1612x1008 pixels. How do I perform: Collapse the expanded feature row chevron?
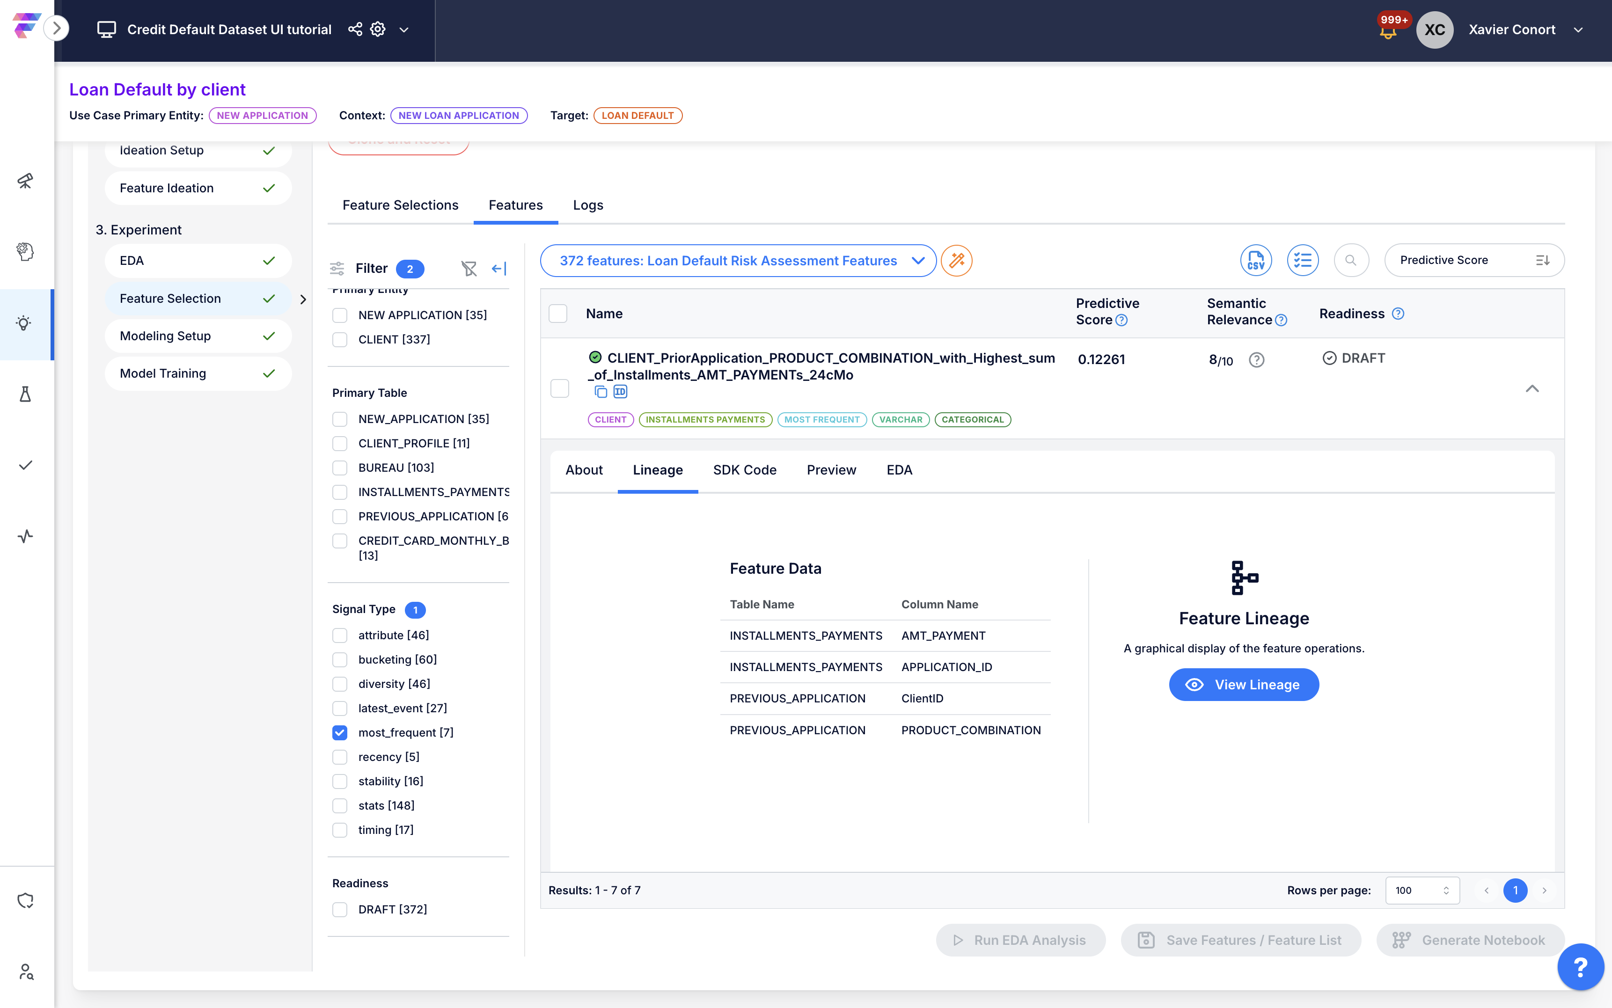(x=1532, y=388)
